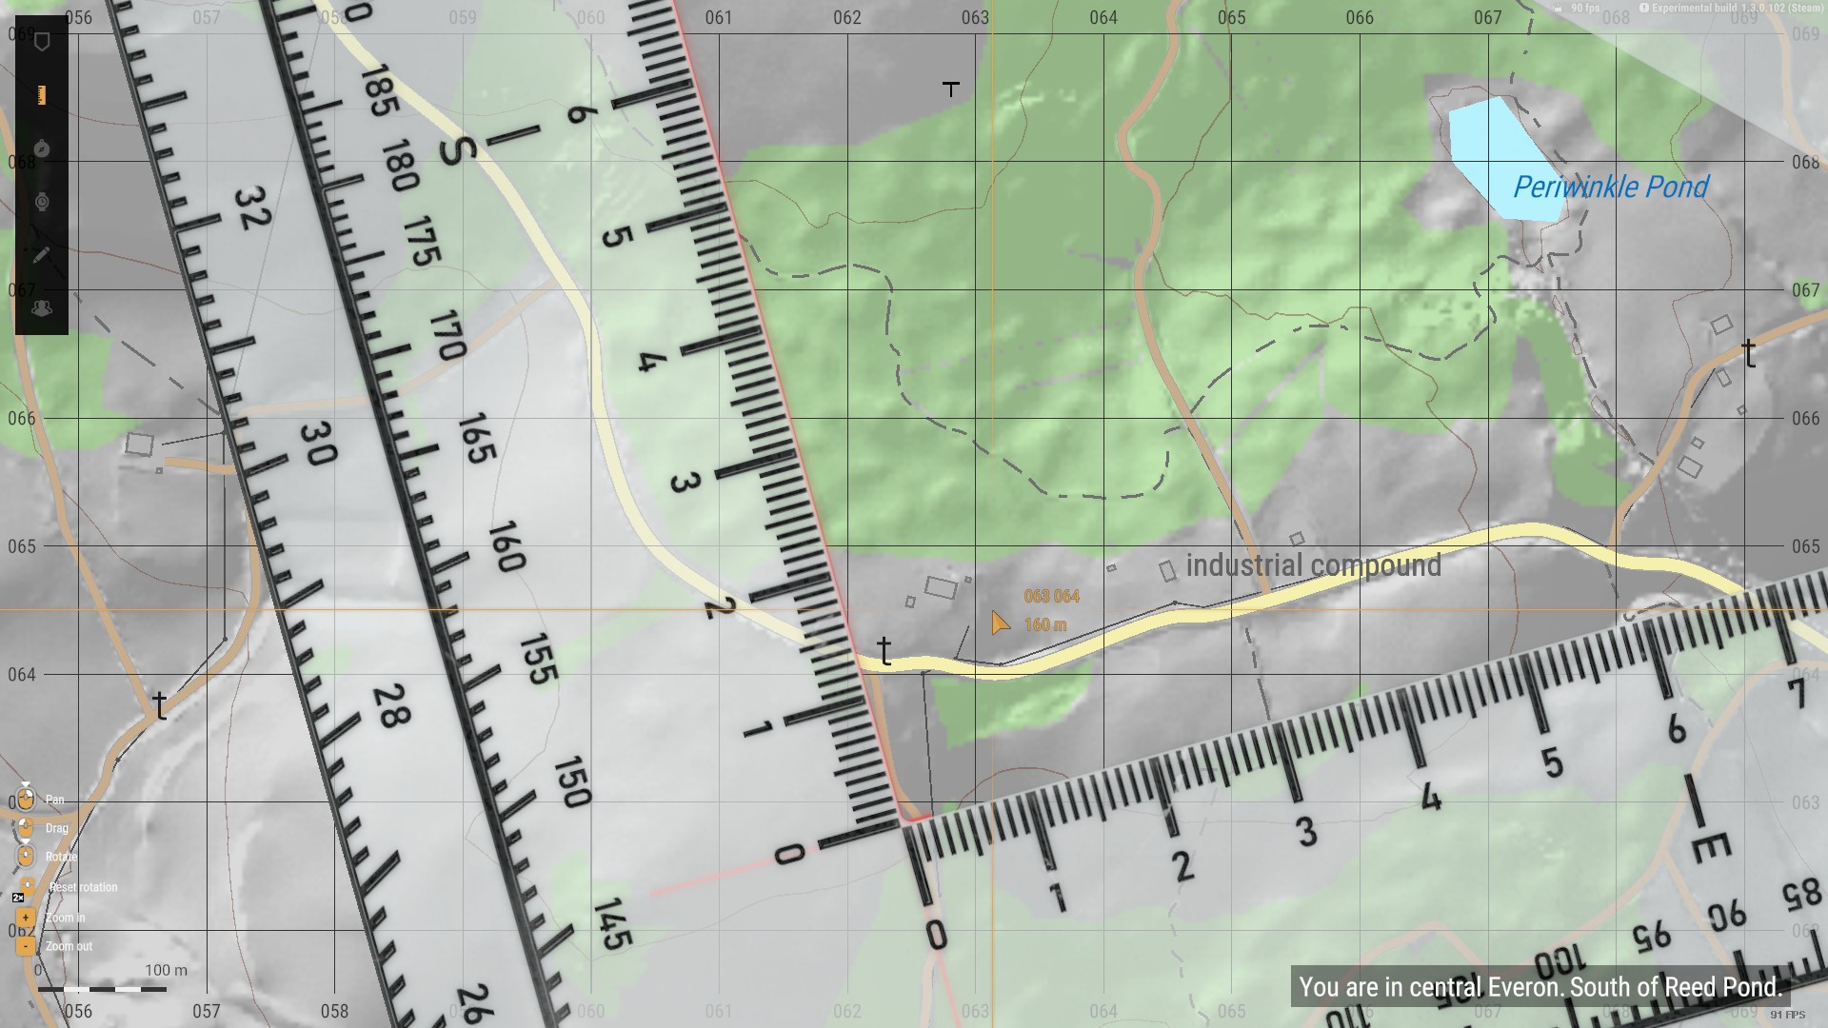1828x1028 pixels.
Task: Click the 100 m scale bar
Action: click(x=103, y=989)
